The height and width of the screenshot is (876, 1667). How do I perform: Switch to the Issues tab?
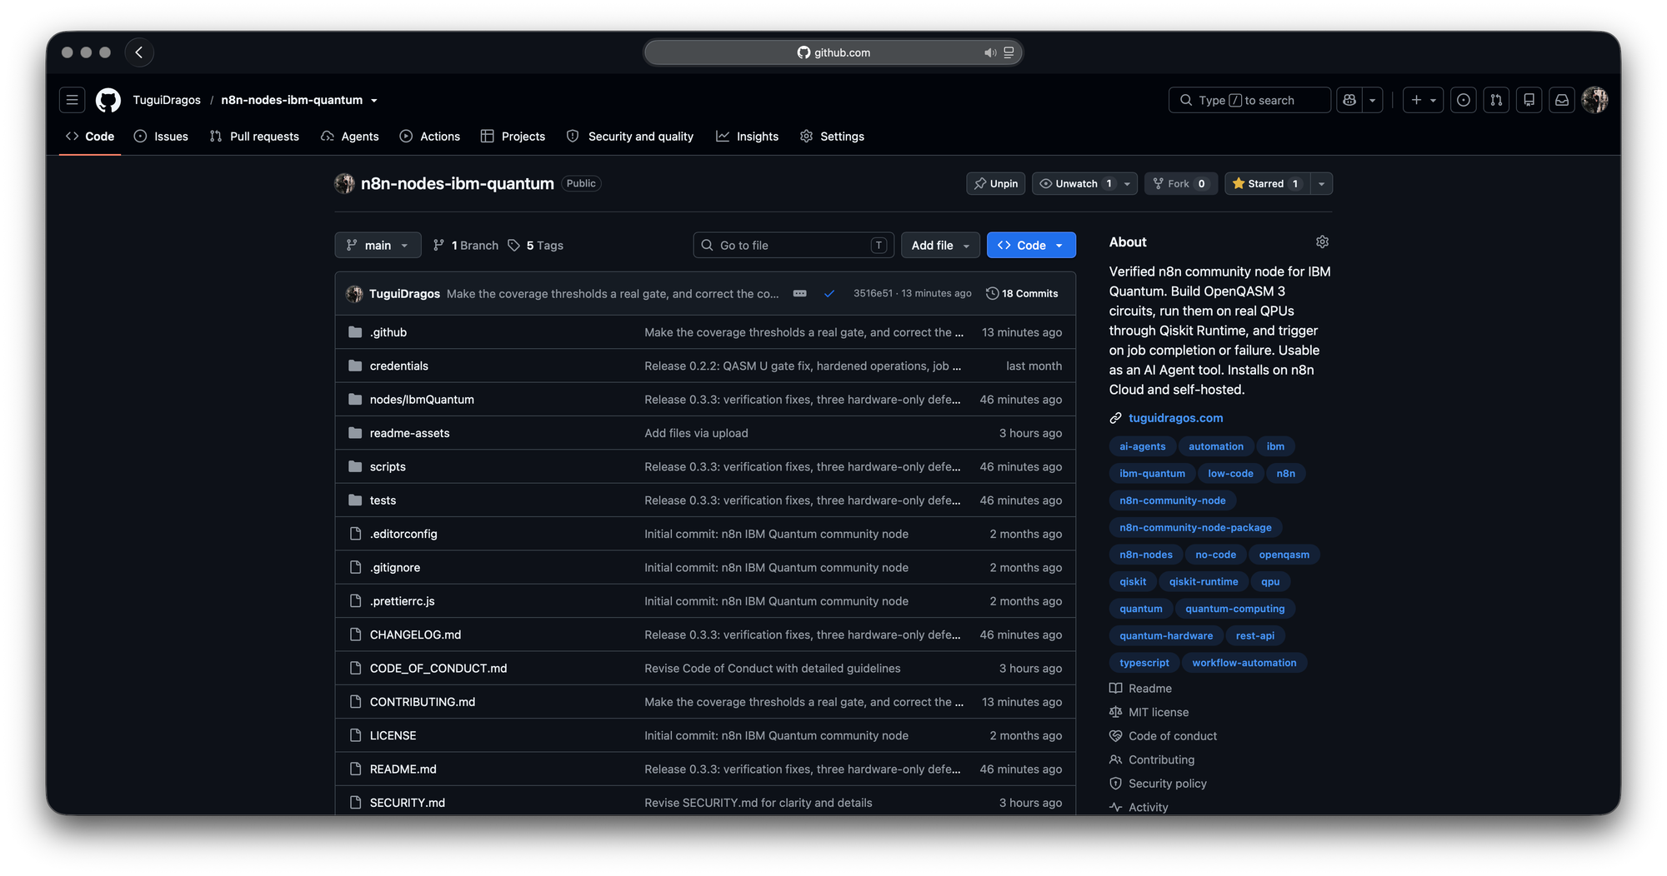161,137
